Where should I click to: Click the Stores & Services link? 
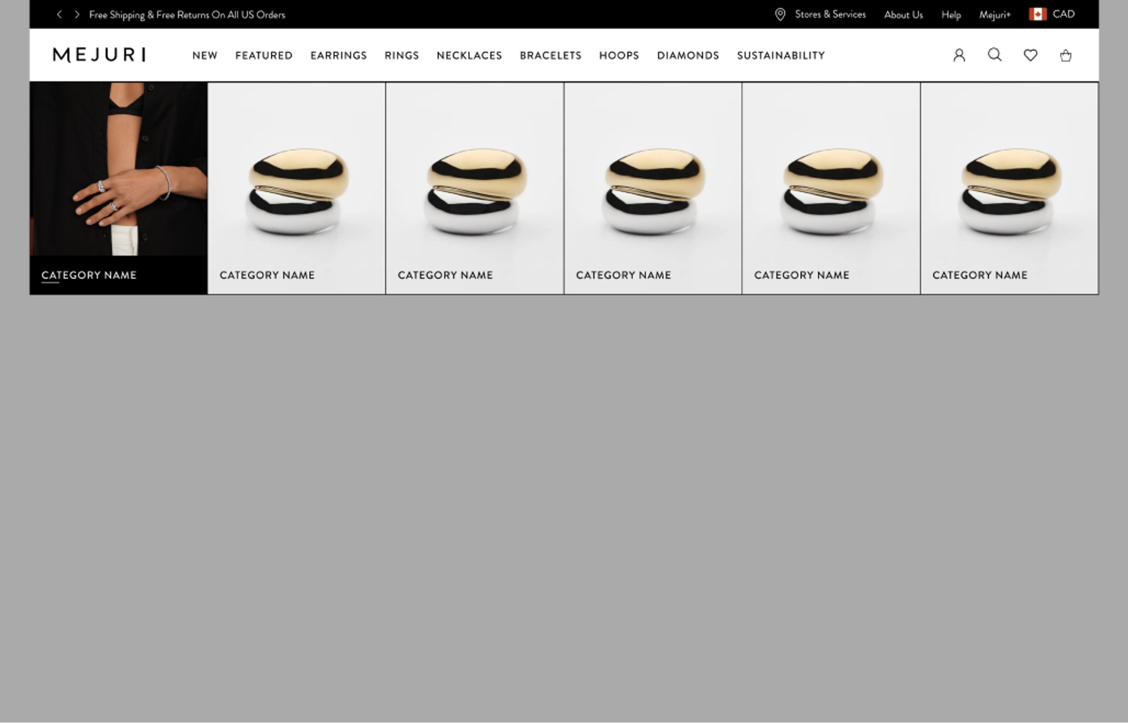(x=830, y=14)
